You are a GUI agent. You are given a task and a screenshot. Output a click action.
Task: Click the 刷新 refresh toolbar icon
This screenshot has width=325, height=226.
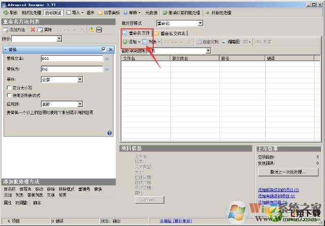click(6, 12)
